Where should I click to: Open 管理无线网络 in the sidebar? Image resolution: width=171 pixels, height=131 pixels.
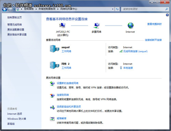tap(14, 25)
